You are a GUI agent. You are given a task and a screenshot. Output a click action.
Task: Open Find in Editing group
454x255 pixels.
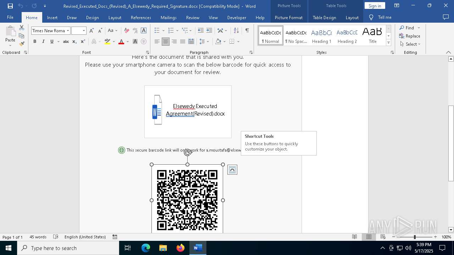tap(406, 28)
